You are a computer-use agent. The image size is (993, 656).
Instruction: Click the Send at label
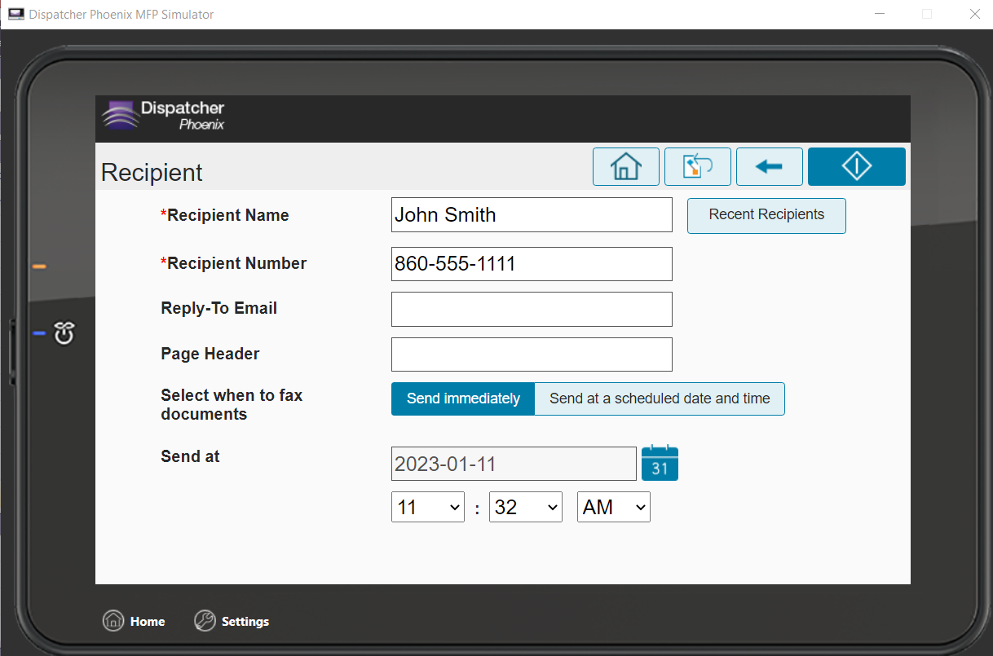pos(190,456)
